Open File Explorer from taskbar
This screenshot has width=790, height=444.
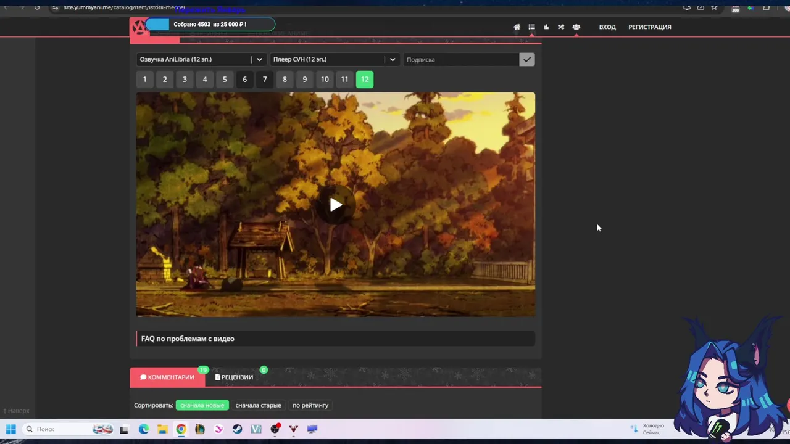(162, 429)
